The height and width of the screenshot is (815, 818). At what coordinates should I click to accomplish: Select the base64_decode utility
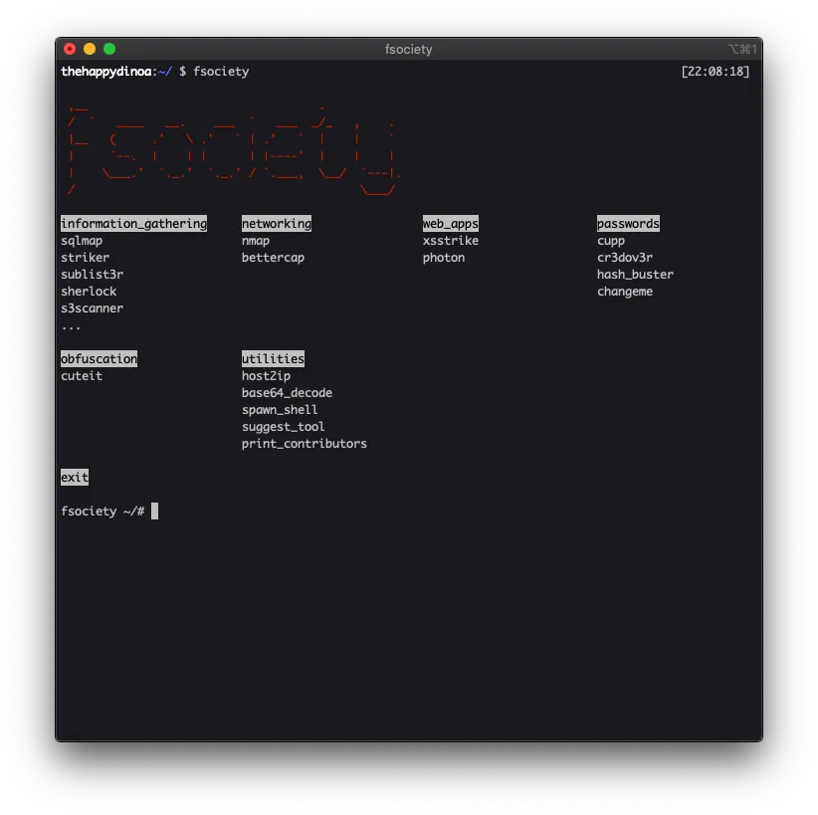click(x=287, y=392)
